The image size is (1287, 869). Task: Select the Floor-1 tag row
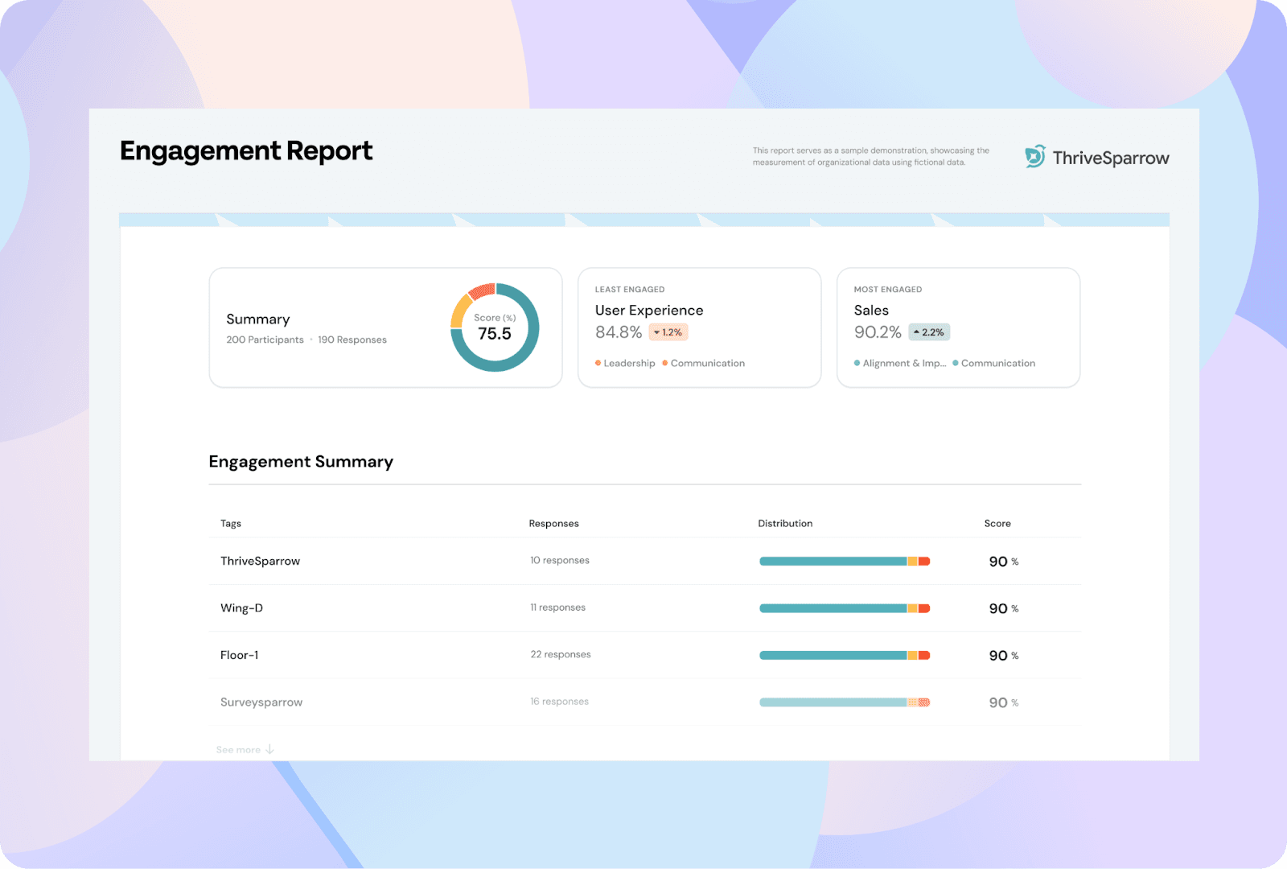pyautogui.click(x=240, y=656)
